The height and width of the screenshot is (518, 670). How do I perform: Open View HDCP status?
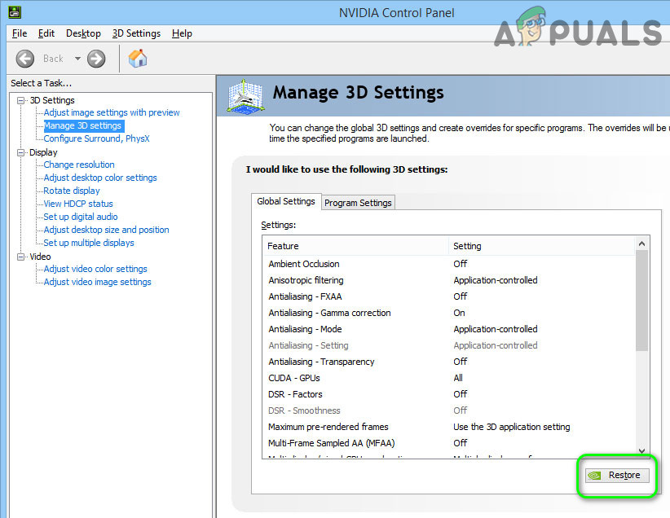(x=78, y=204)
